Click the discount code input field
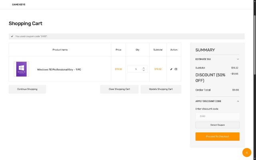Screen dimensions: 256x160 click(218, 116)
